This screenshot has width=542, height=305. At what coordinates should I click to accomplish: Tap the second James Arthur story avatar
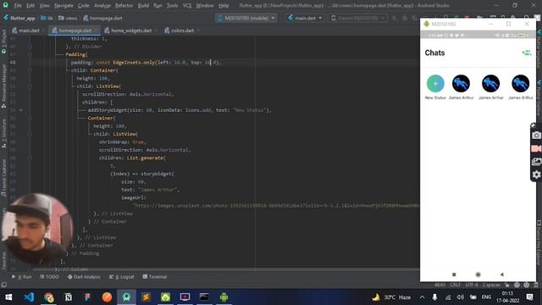pyautogui.click(x=490, y=83)
